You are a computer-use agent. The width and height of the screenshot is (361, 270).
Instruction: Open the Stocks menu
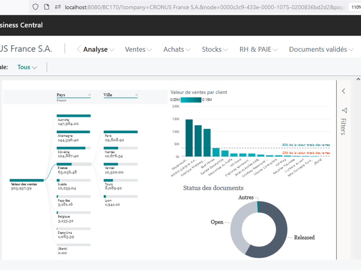(x=215, y=49)
